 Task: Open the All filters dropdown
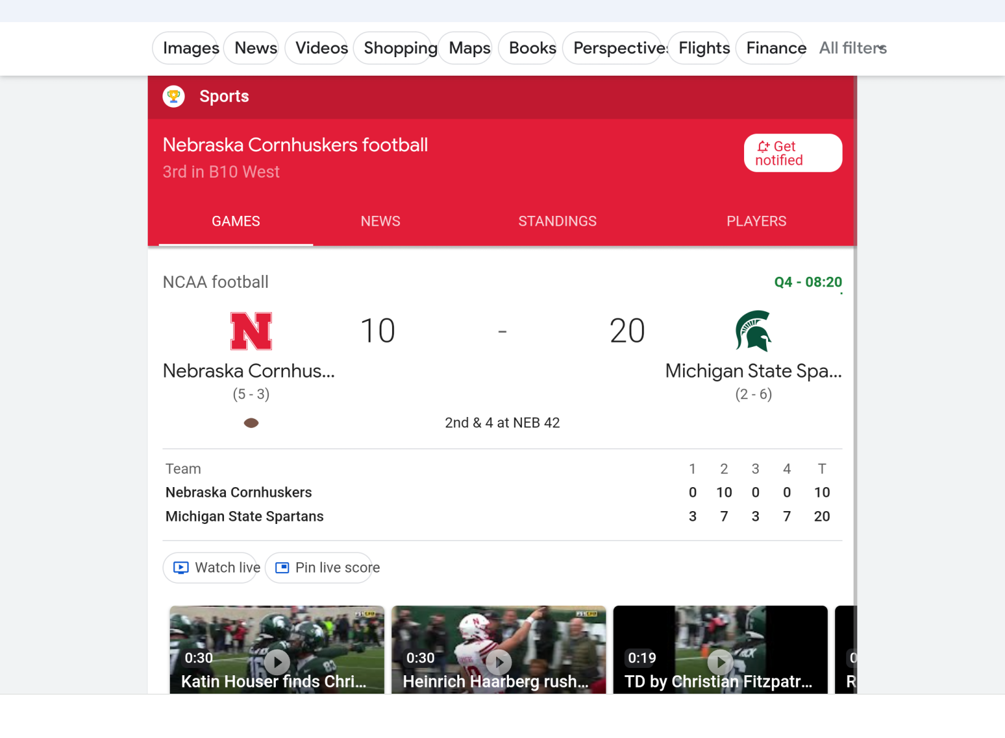coord(852,48)
